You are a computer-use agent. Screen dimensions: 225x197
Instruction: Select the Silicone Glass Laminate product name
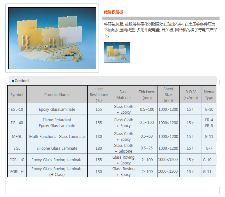[57, 148]
